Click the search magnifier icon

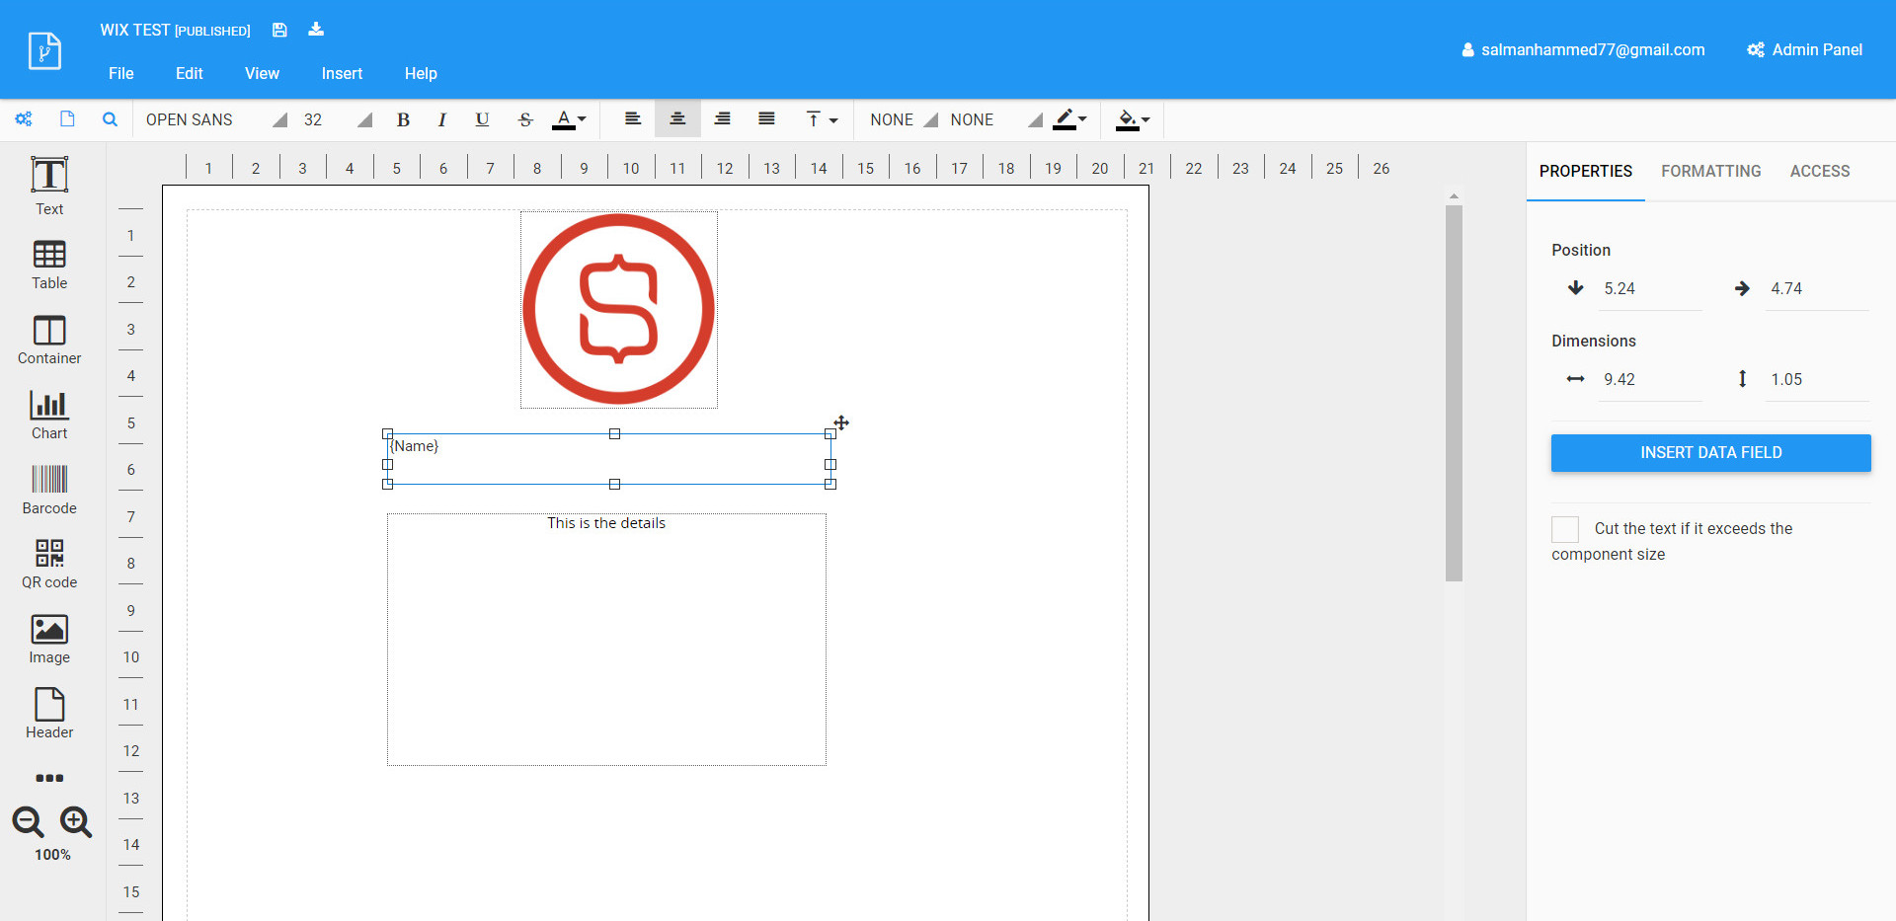tap(110, 119)
